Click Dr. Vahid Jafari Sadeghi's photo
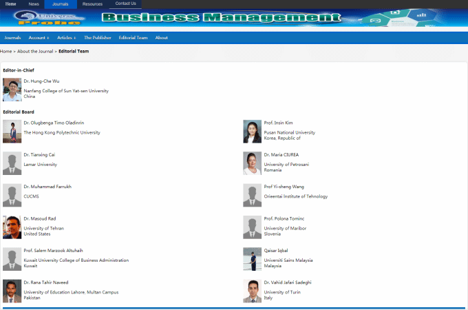 [252, 291]
